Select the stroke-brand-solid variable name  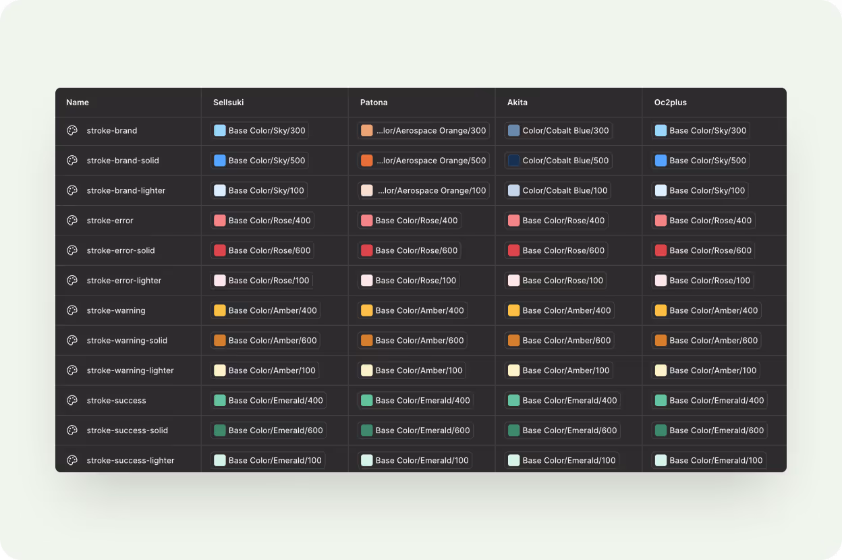pyautogui.click(x=123, y=161)
